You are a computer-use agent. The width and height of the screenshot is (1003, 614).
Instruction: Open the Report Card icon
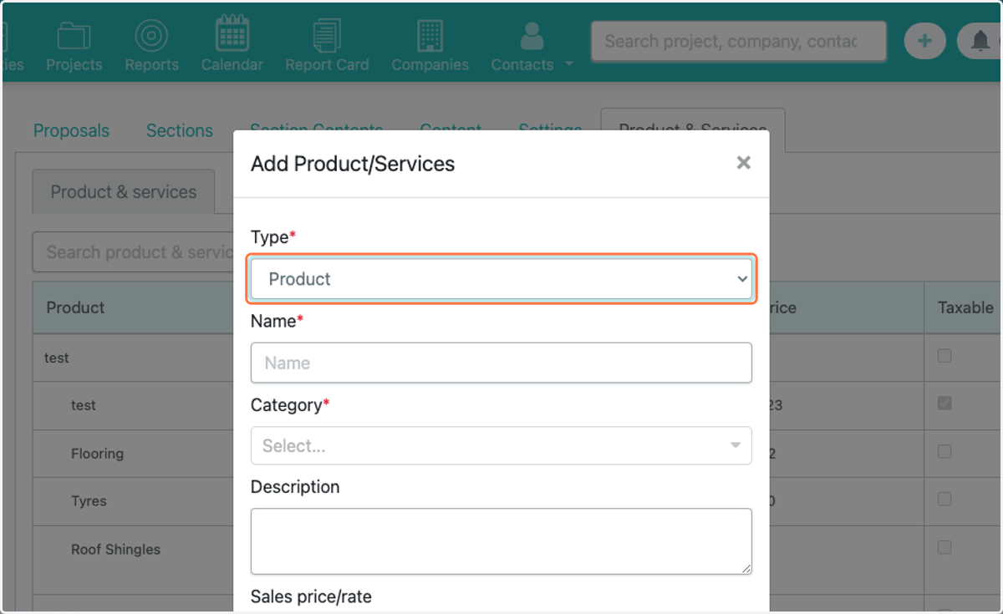coord(327,37)
